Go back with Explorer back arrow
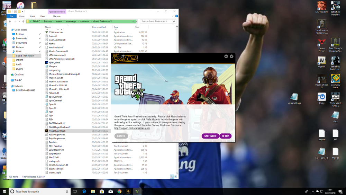 [10, 21]
